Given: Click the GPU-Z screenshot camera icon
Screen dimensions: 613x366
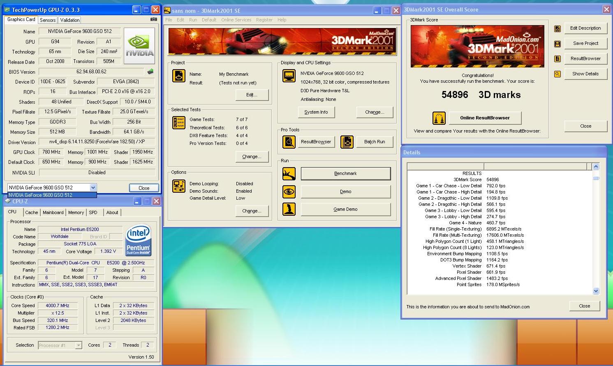Looking at the screenshot, I should point(153,19).
